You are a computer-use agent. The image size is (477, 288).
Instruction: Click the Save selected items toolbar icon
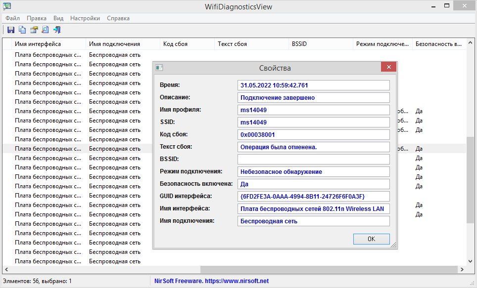tap(11, 30)
